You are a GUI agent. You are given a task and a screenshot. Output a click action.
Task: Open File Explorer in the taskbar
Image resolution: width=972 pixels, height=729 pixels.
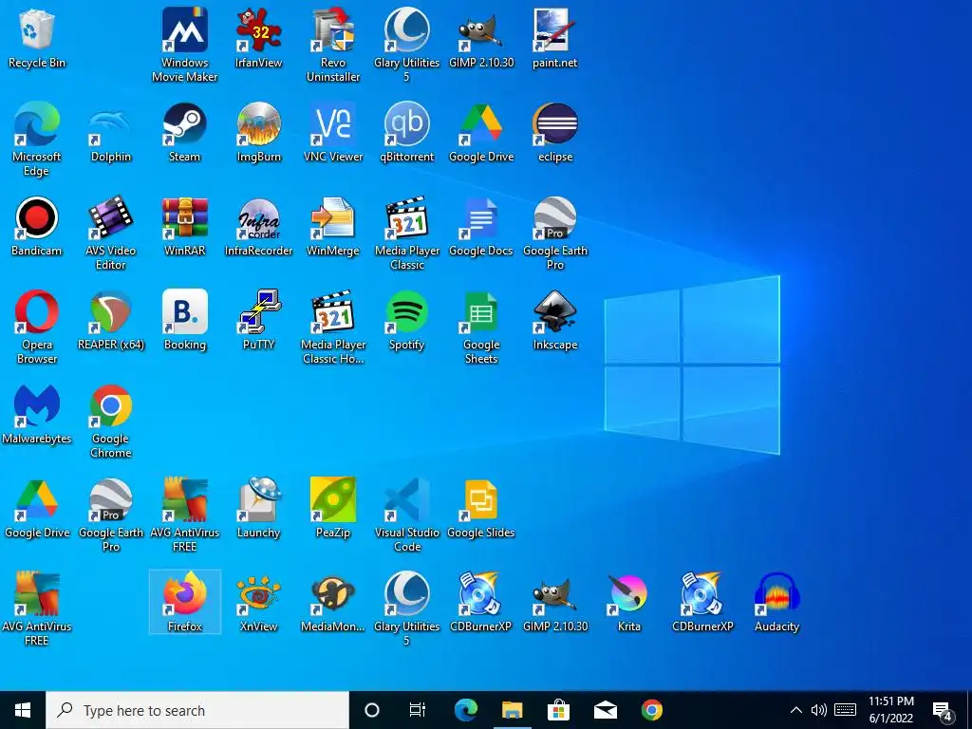pos(512,710)
